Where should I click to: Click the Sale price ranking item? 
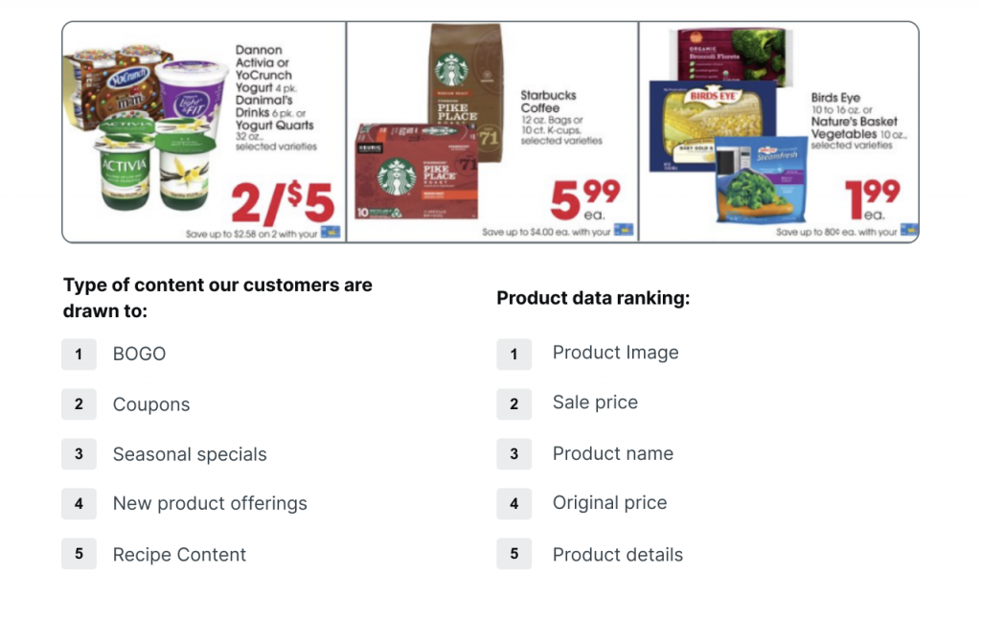pos(595,402)
